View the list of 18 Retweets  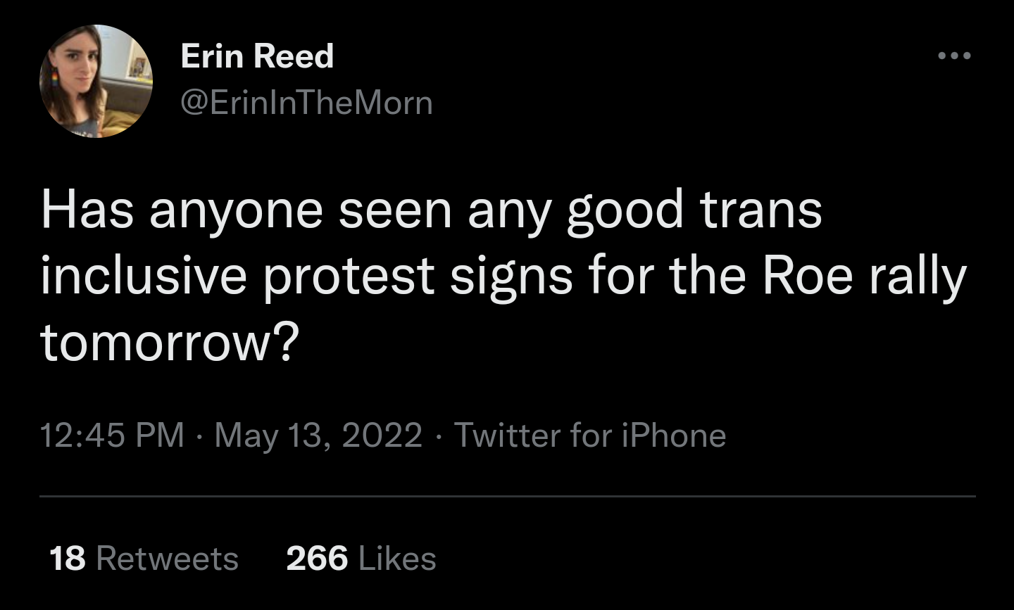pos(144,559)
